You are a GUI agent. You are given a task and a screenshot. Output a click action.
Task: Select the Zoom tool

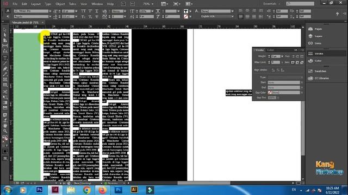click(5, 131)
